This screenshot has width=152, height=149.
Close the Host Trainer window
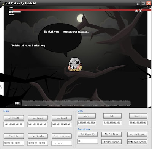(x=149, y=3)
